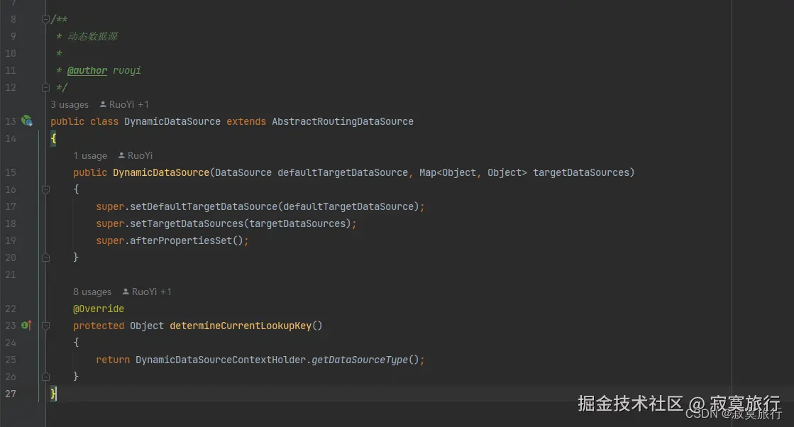
Task: Click the 'extends' keyword on line 13
Action: coord(246,121)
